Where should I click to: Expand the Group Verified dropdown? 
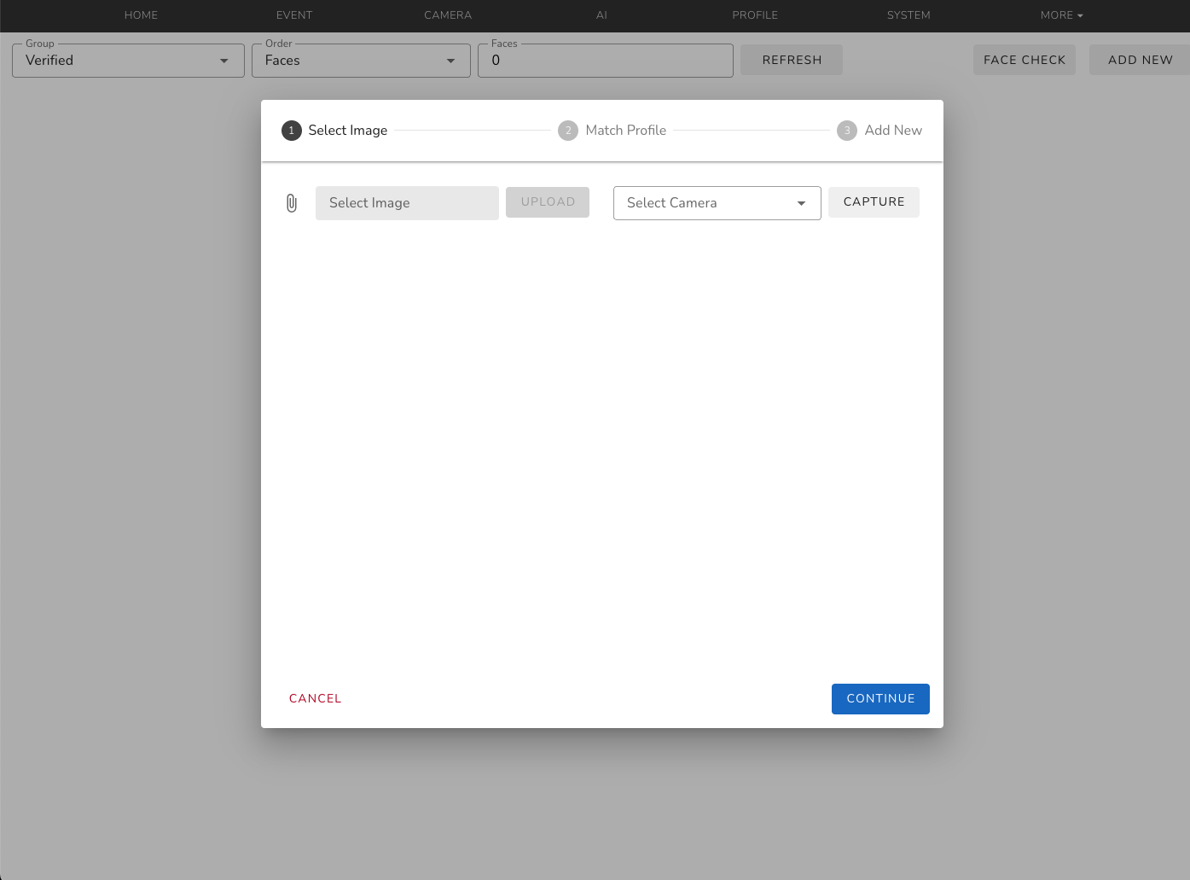click(128, 61)
